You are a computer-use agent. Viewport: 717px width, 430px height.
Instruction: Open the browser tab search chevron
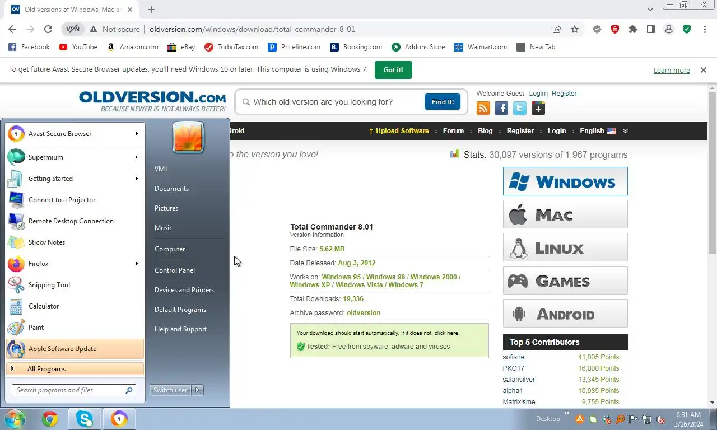pyautogui.click(x=650, y=10)
